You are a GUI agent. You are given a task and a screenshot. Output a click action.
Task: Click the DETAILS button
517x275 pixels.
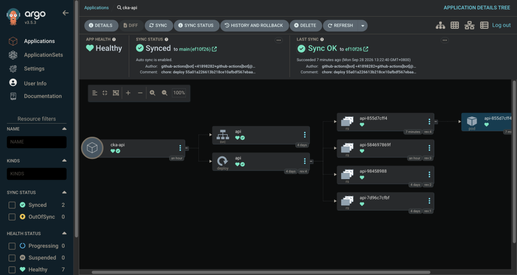click(x=101, y=25)
